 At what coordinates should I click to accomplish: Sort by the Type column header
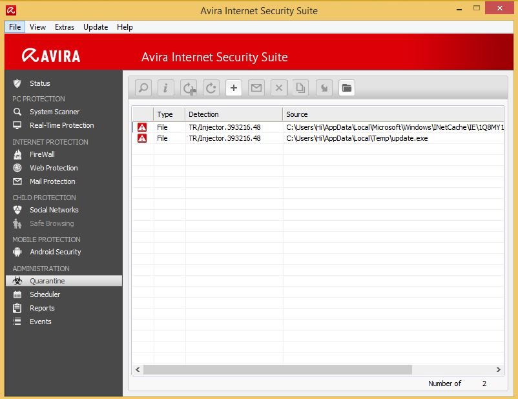tap(169, 114)
